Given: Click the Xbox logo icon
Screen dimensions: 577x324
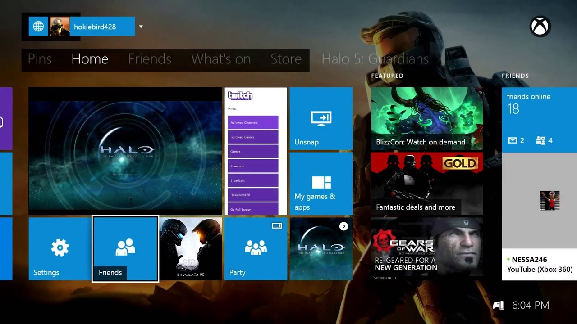Looking at the screenshot, I should pyautogui.click(x=540, y=27).
